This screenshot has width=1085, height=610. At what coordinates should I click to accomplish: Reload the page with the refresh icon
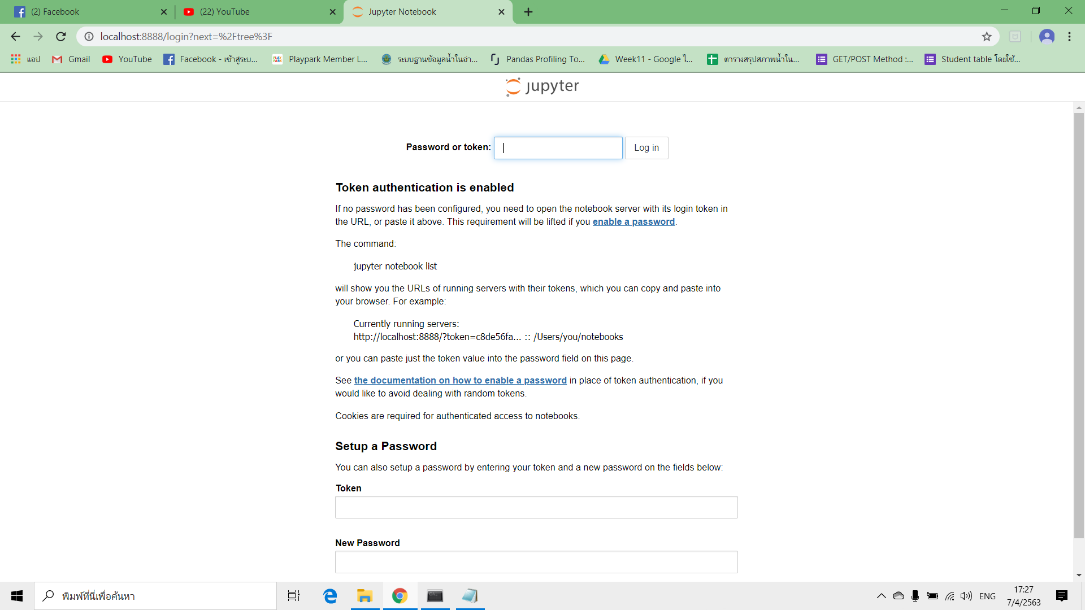coord(61,37)
